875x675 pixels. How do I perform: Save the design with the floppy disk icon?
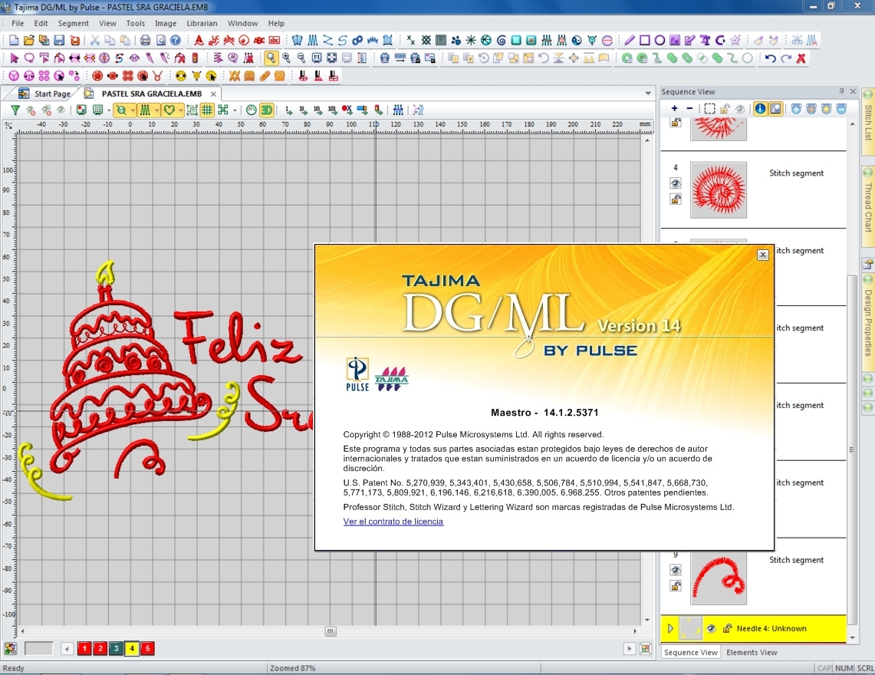point(59,40)
